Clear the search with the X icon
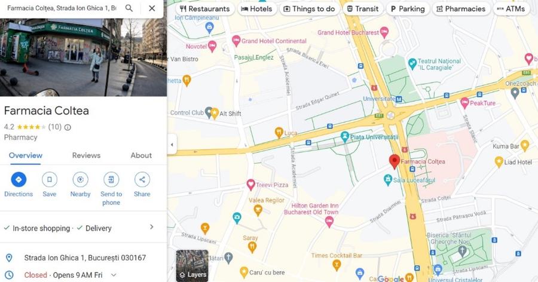 152,8
